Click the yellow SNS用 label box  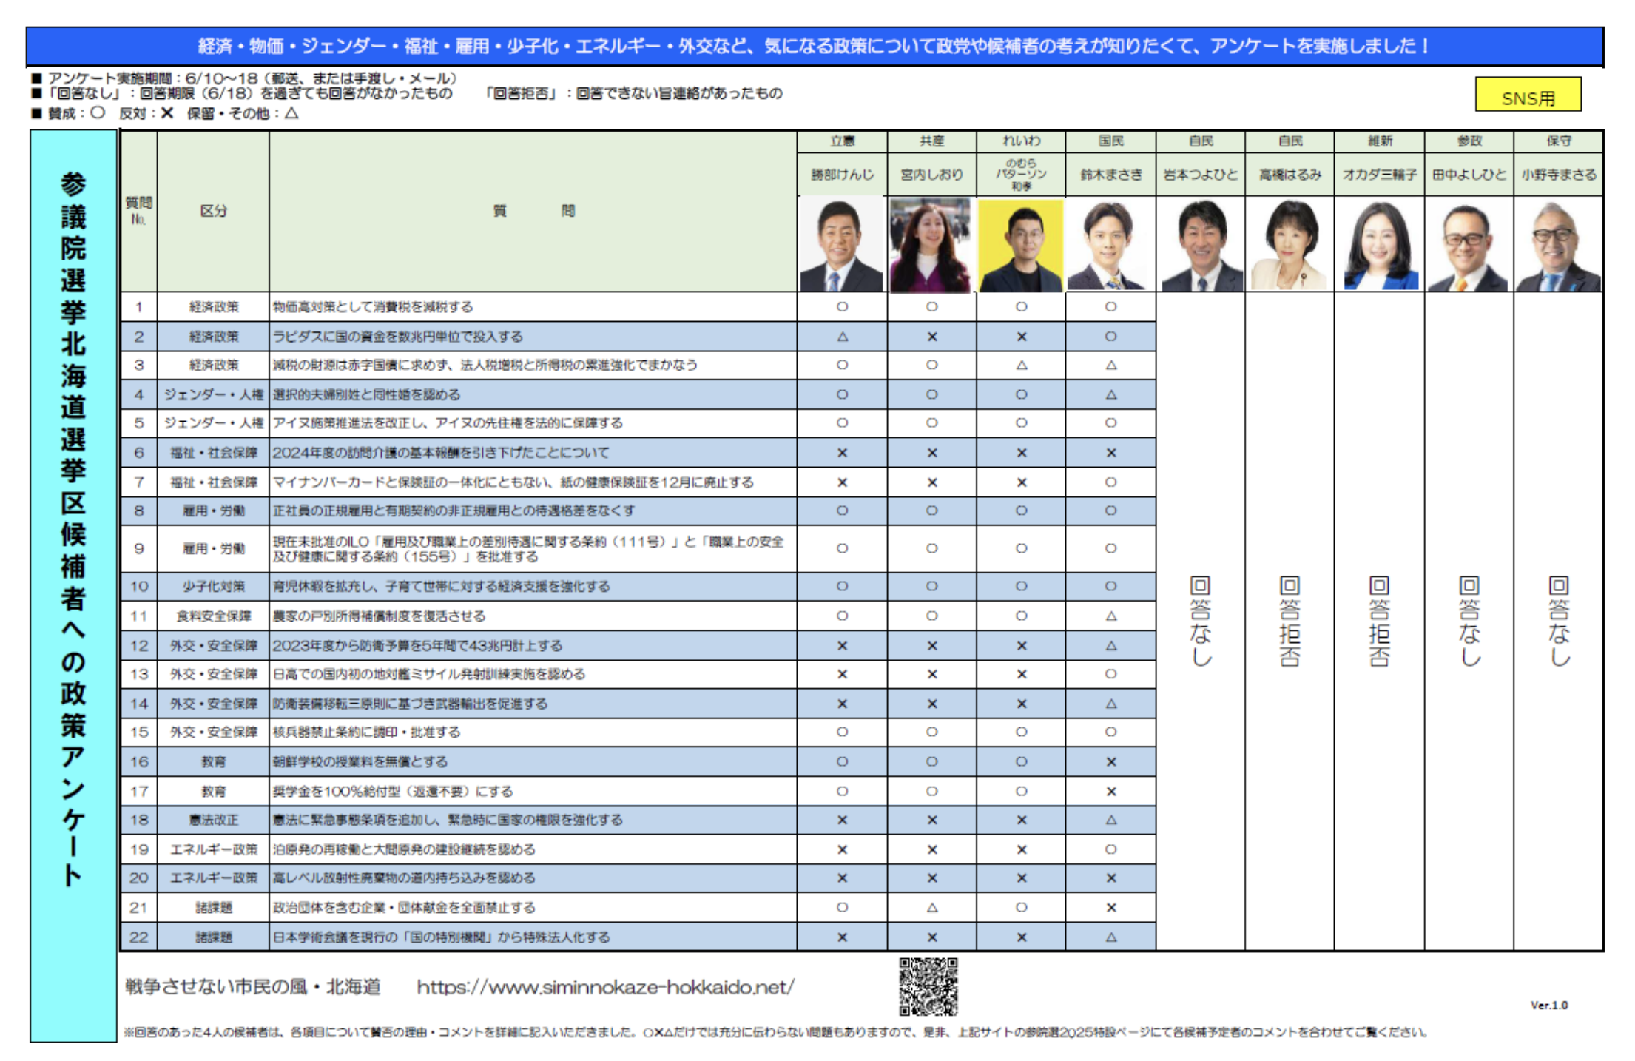pyautogui.click(x=1528, y=95)
